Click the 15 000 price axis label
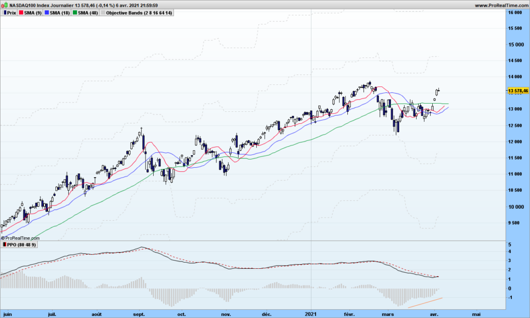This screenshot has width=530, height=318. point(515,45)
